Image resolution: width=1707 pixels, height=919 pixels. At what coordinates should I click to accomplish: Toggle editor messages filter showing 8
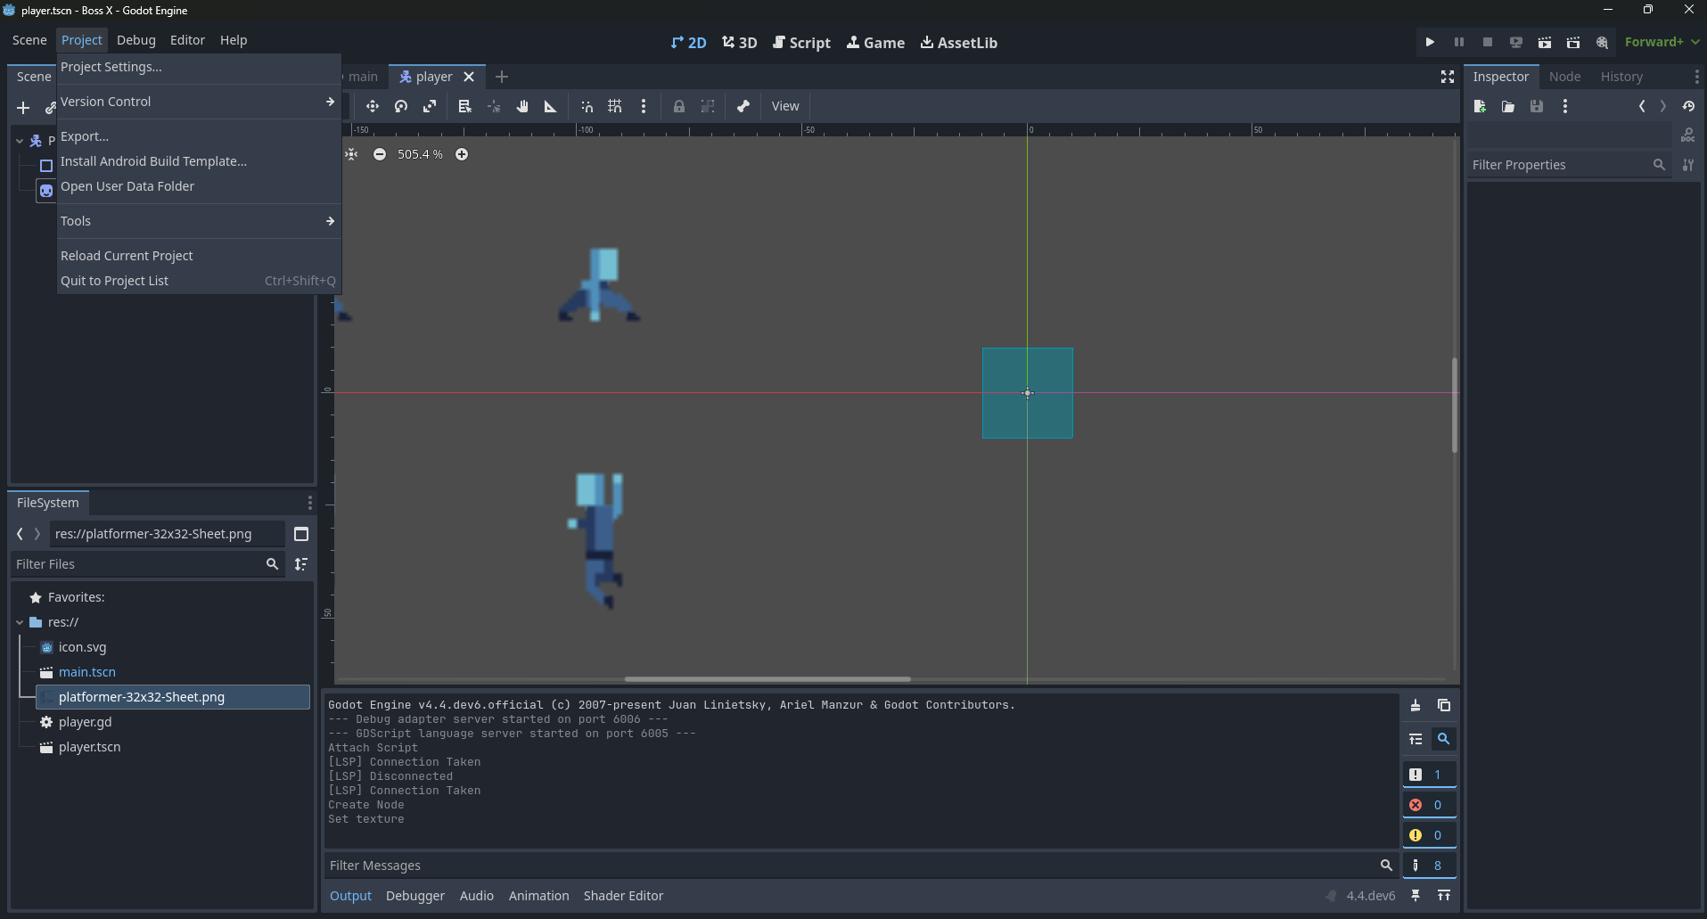click(1430, 866)
